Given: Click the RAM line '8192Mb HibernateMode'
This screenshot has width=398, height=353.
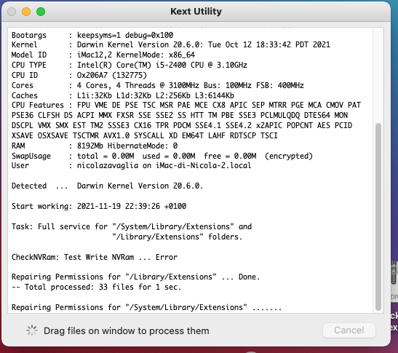Looking at the screenshot, I should pyautogui.click(x=95, y=146).
